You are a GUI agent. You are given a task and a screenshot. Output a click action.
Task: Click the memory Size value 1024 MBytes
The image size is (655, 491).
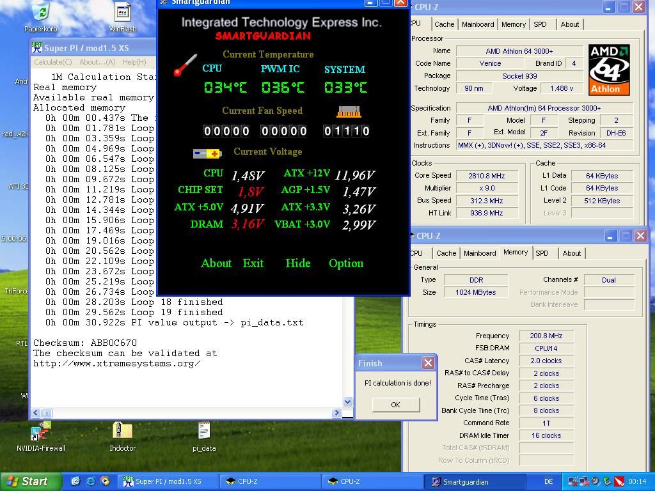click(476, 292)
